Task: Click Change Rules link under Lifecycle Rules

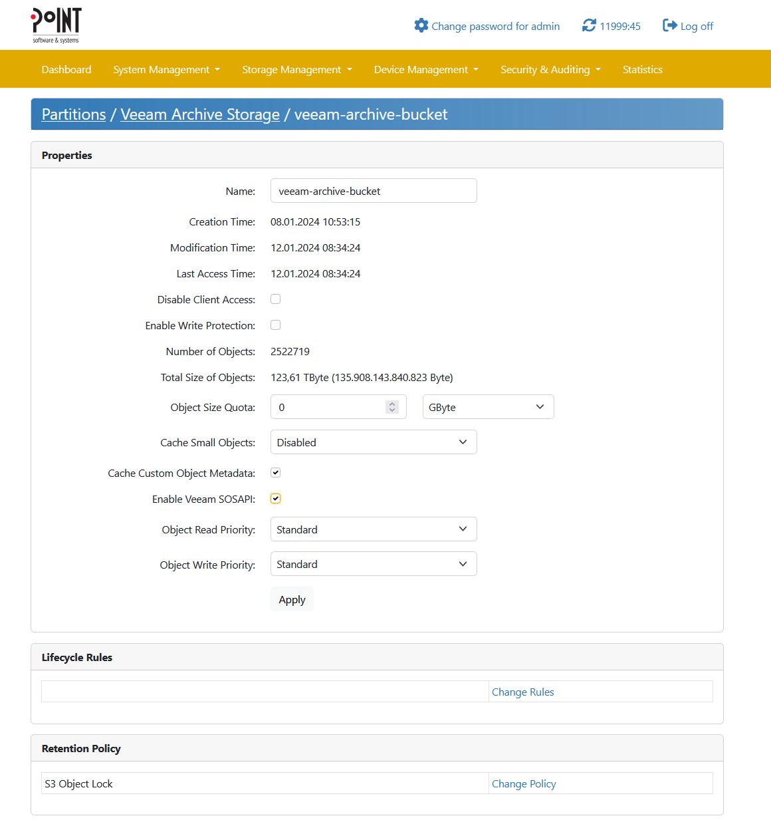Action: pos(522,692)
